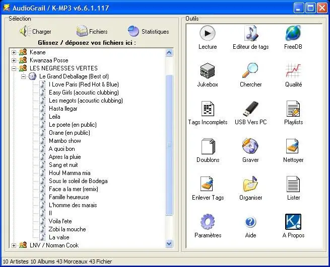Launch the FreeDB lookup tool
Image resolution: width=330 pixels, height=267 pixels.
pyautogui.click(x=293, y=37)
